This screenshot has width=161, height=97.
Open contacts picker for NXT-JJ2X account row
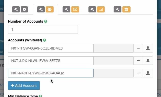pyautogui.click(x=148, y=61)
